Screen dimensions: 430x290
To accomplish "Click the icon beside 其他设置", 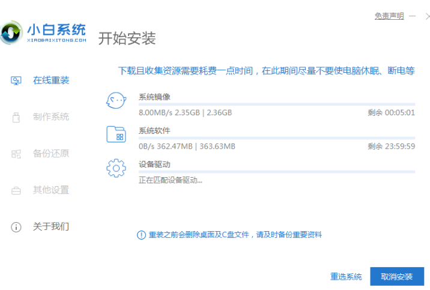I will point(16,190).
